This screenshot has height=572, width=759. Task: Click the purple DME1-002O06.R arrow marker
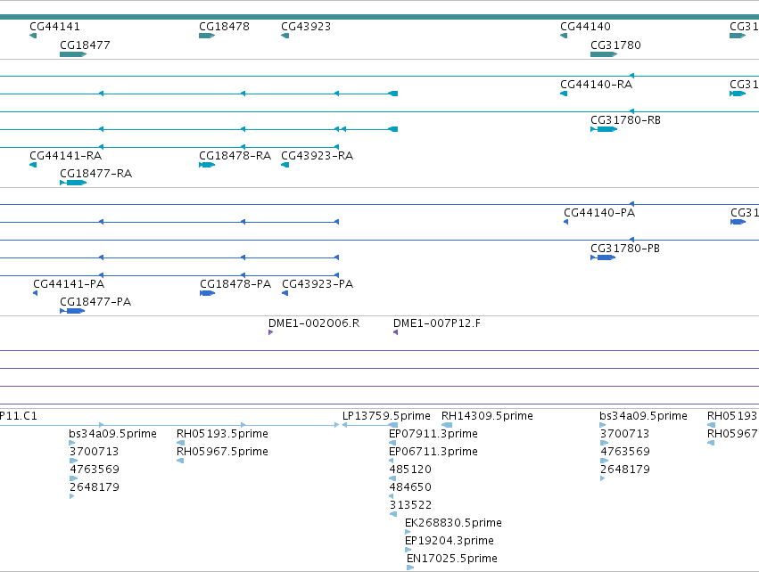(x=270, y=332)
